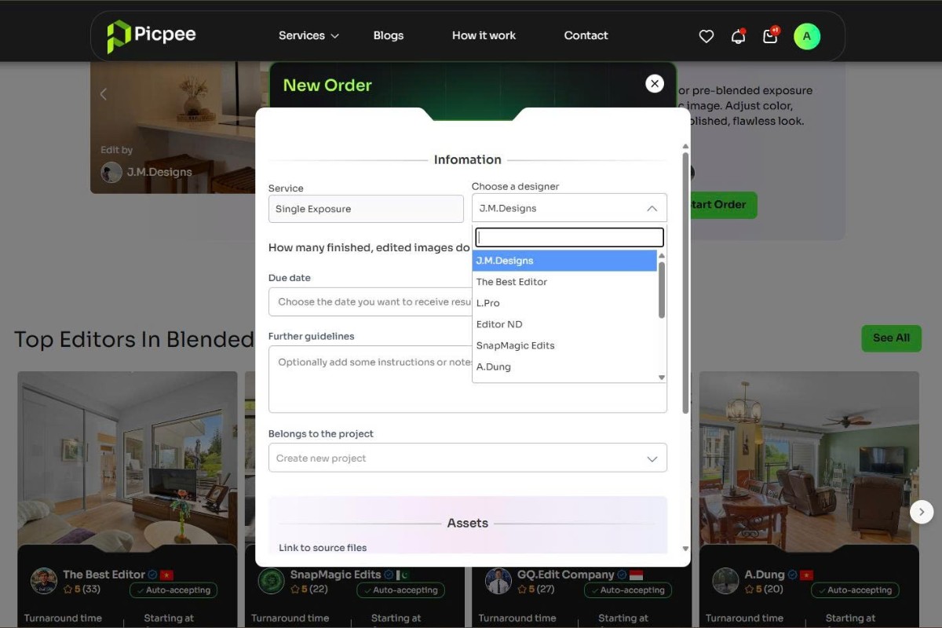Viewport: 942px width, 628px height.
Task: Open notifications via the bell icon
Action: [x=738, y=36]
